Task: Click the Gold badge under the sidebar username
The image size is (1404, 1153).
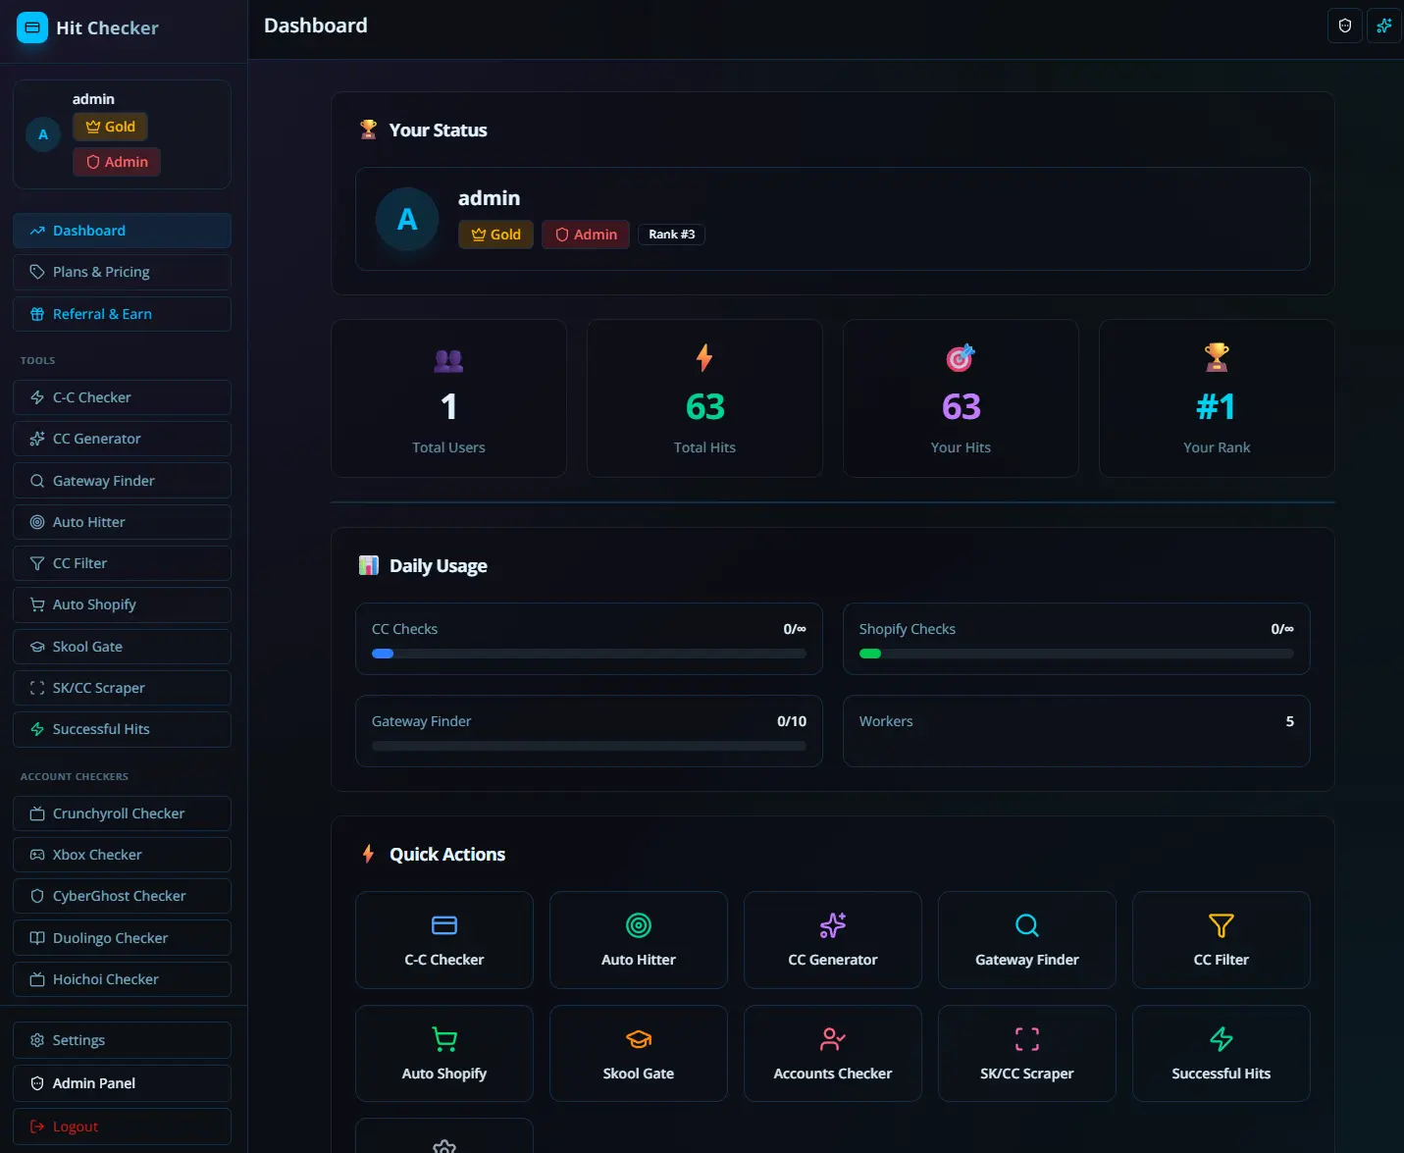Action: (x=110, y=127)
